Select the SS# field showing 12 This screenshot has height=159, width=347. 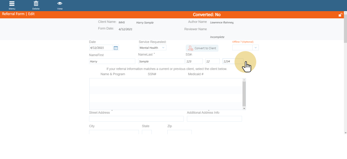pyautogui.click(x=213, y=62)
